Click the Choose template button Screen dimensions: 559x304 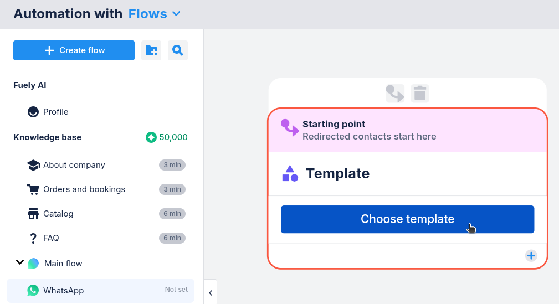point(407,219)
